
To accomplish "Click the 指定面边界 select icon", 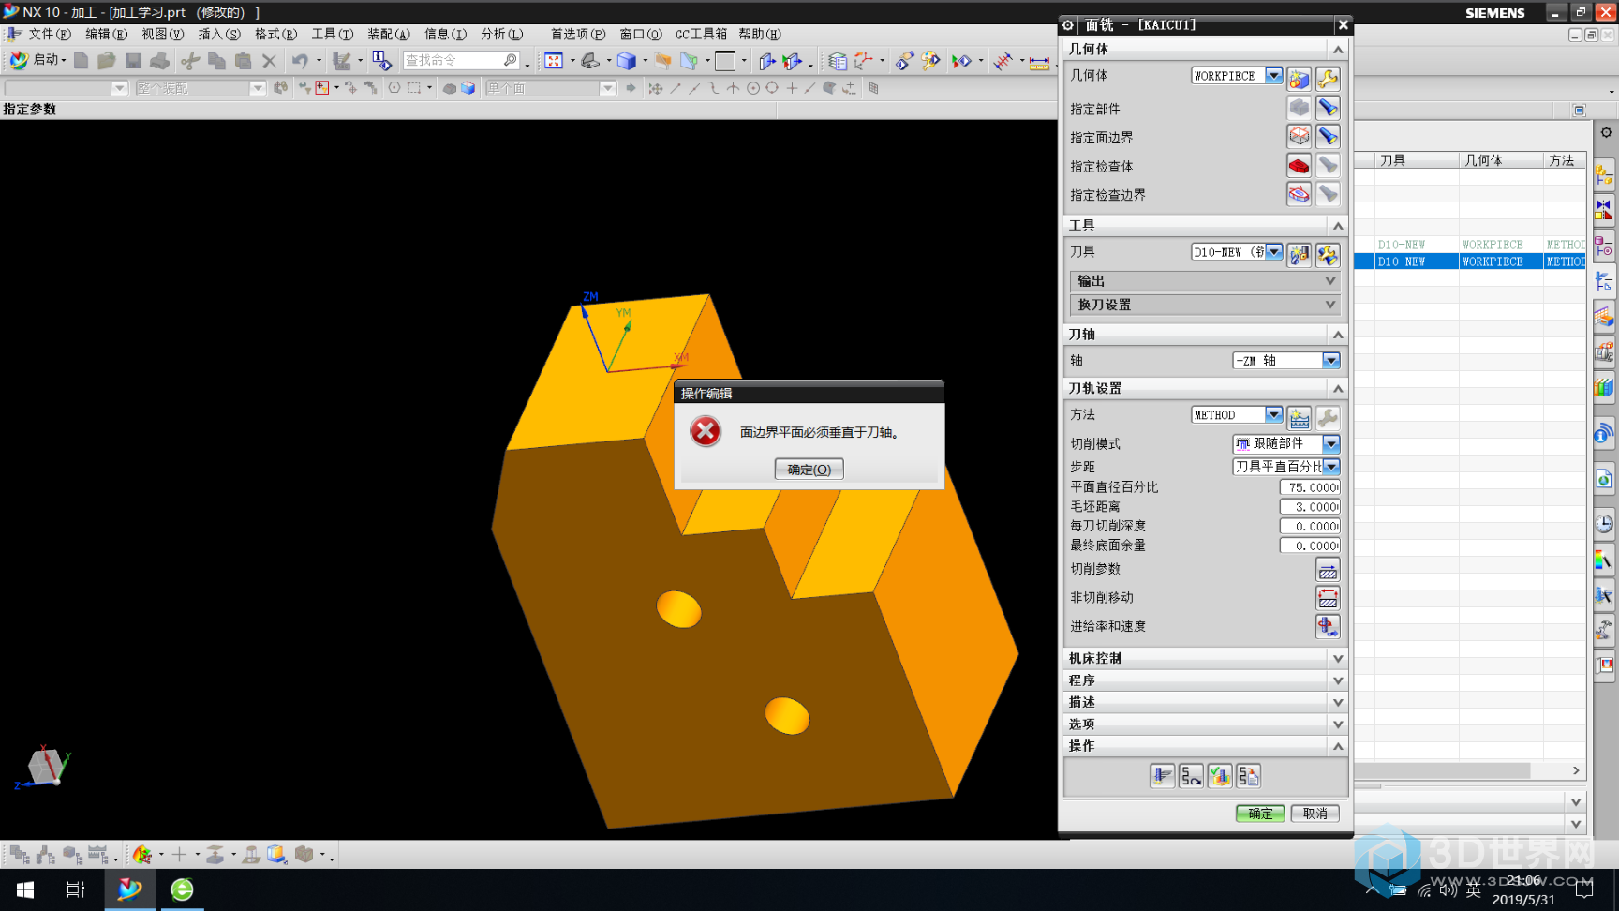I will tap(1299, 137).
